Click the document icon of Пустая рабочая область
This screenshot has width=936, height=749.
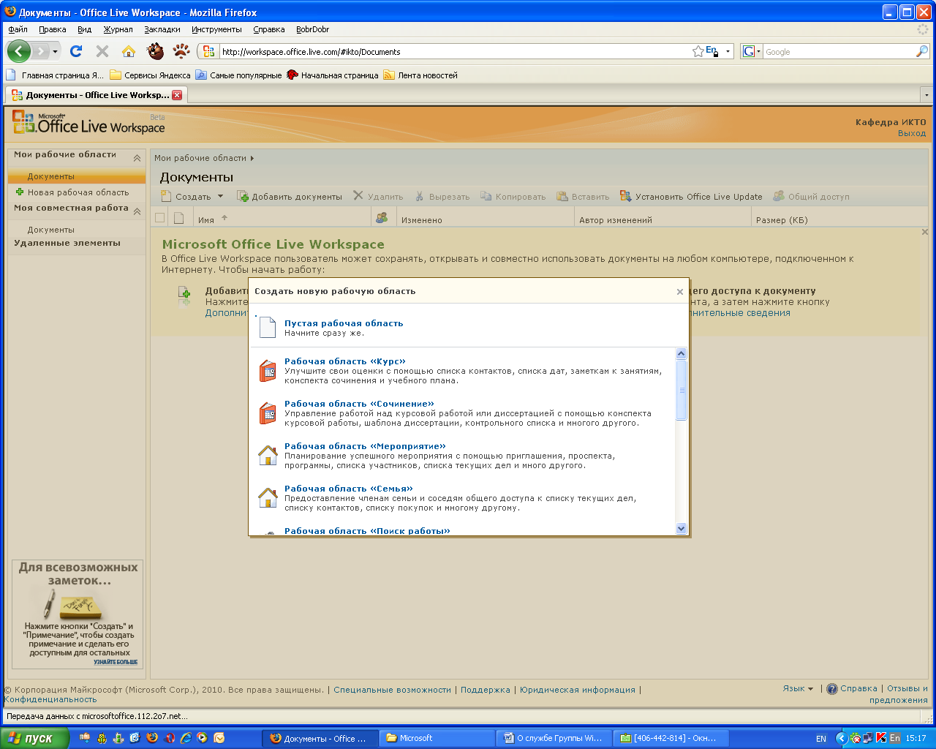pos(268,327)
